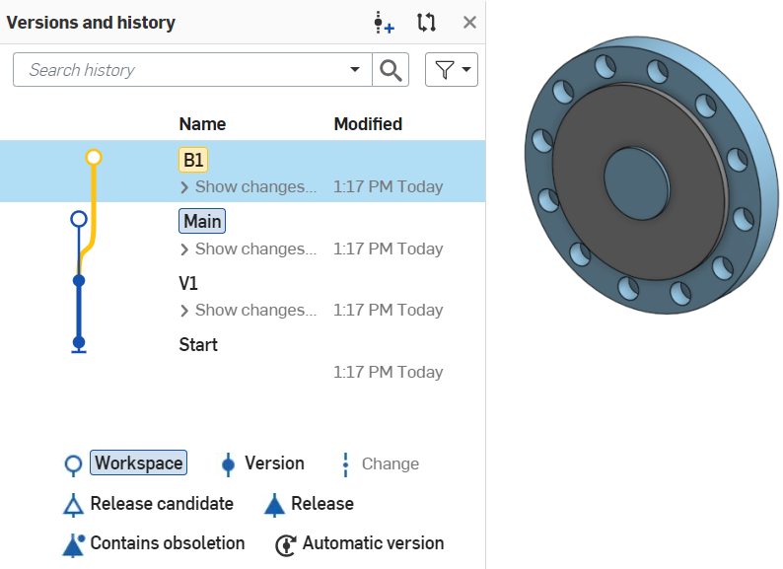Click the Start node in graph

79,343
